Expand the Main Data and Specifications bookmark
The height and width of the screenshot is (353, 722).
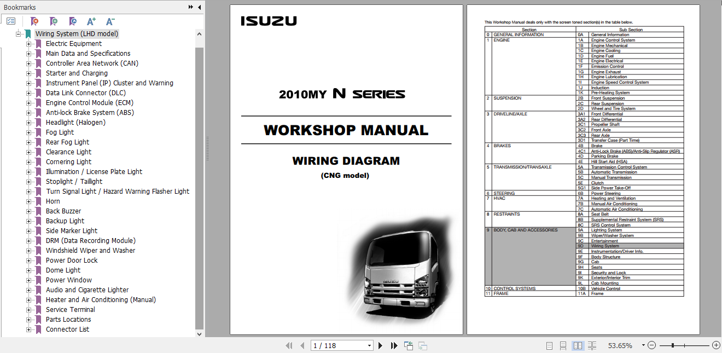pyautogui.click(x=28, y=54)
